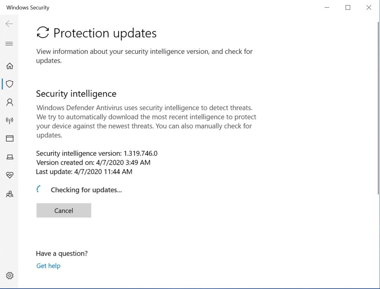The height and width of the screenshot is (289, 380).
Task: Open the Get help link
Action: coord(48,266)
